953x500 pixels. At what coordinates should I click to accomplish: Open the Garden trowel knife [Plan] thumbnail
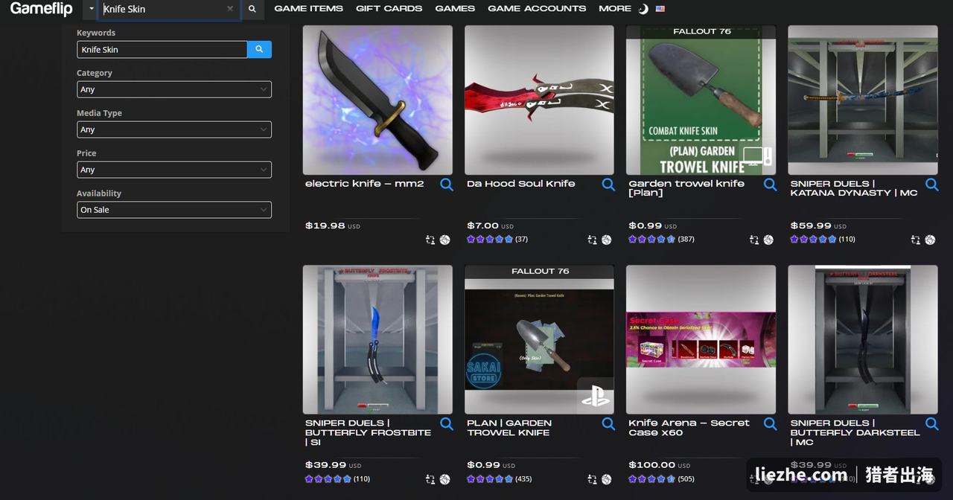(701, 100)
